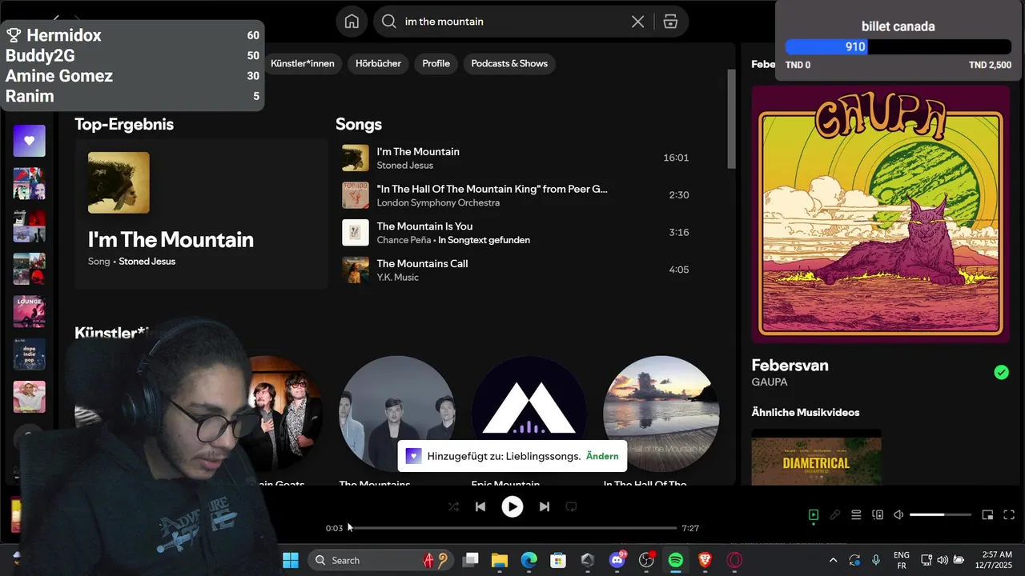
Task: Open Discord from taskbar
Action: click(617, 560)
